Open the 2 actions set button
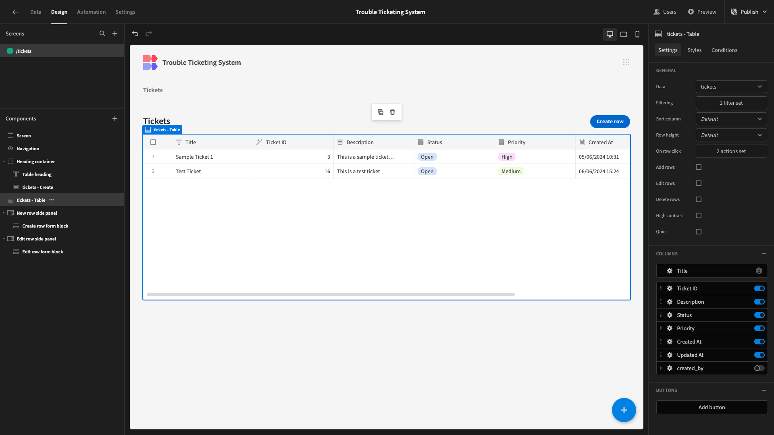Viewport: 774px width, 435px height. 731,151
